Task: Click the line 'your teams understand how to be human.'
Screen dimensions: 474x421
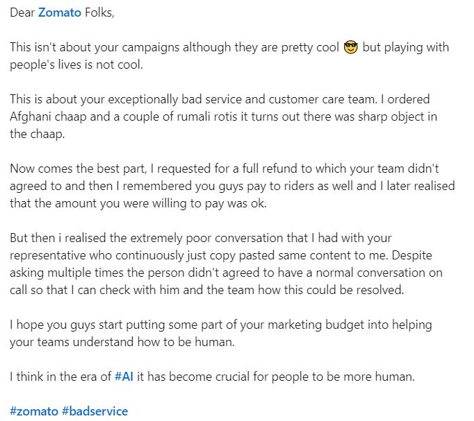Action: click(x=122, y=342)
